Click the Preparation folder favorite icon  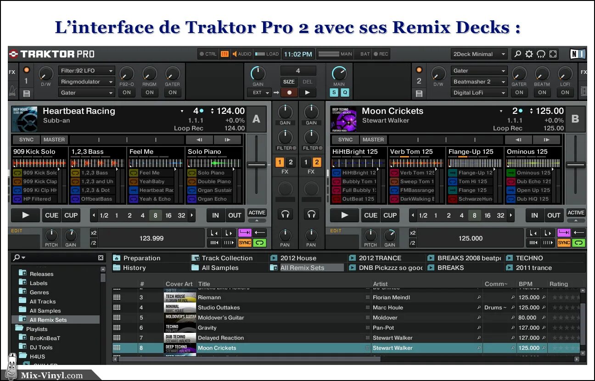[117, 258]
